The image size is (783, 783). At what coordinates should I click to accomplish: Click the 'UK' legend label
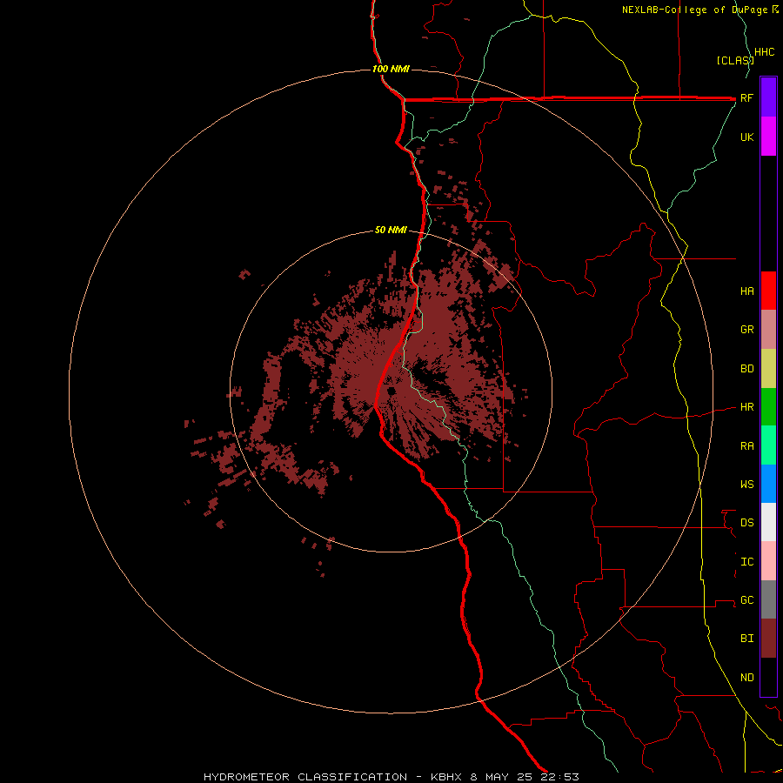point(746,137)
